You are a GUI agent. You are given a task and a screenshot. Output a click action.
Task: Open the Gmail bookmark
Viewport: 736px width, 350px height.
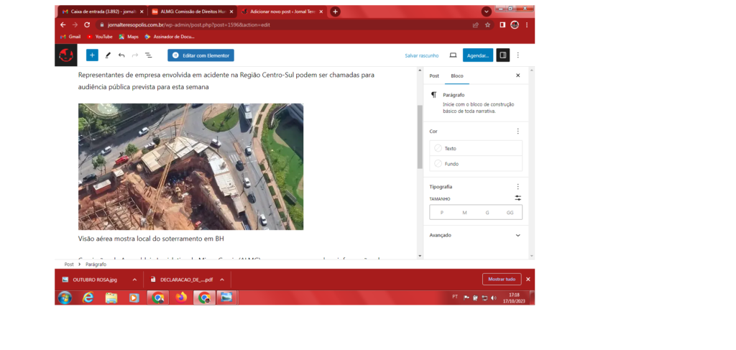(71, 36)
